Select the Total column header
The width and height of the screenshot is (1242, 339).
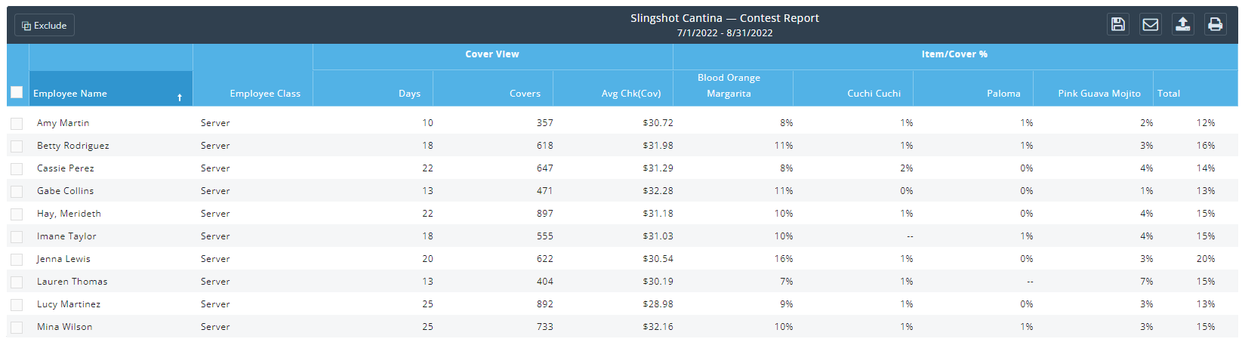[x=1169, y=94]
